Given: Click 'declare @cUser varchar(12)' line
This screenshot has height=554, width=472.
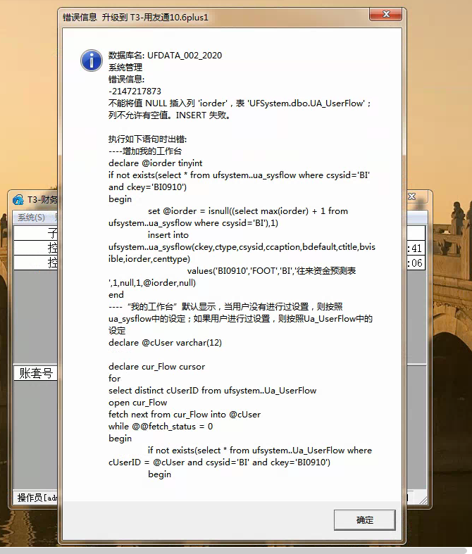Looking at the screenshot, I should [165, 343].
